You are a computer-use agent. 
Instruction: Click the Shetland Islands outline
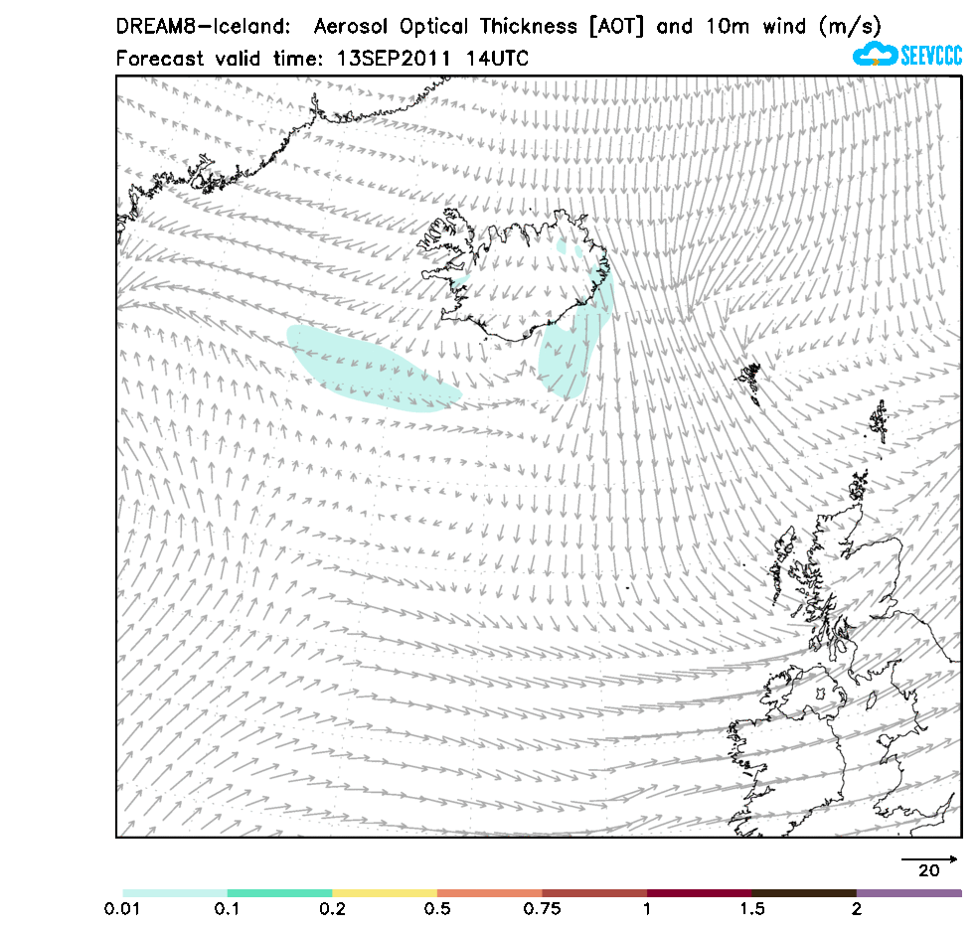click(x=880, y=420)
